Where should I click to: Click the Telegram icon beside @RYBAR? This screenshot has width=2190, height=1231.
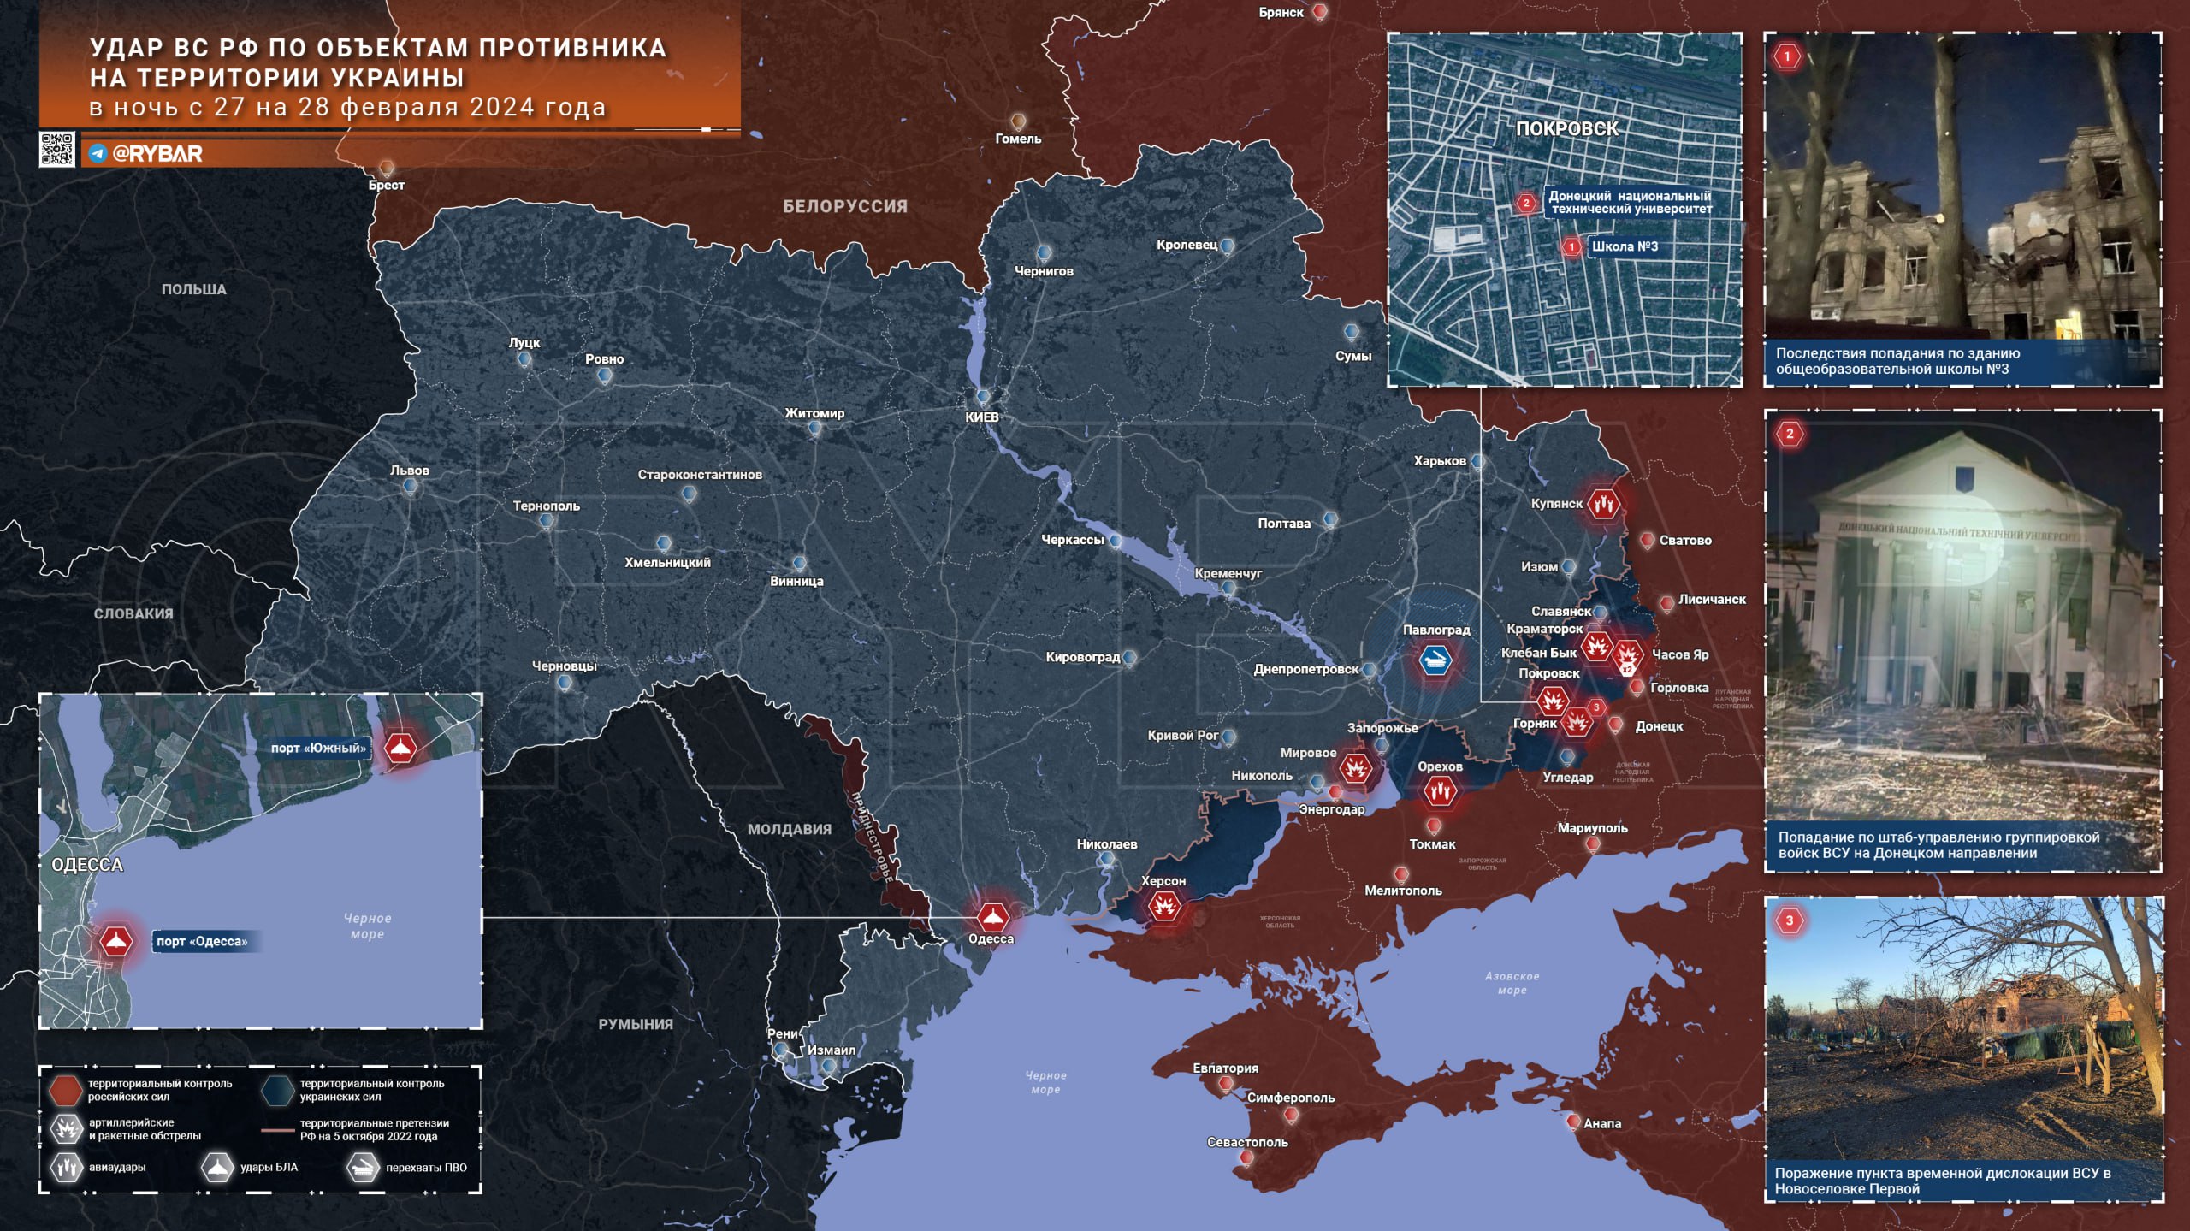tap(98, 154)
